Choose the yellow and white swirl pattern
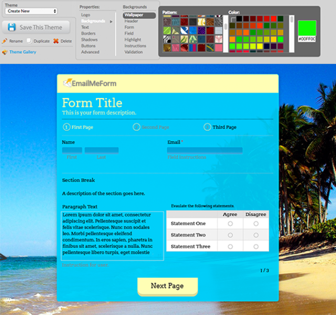The width and height of the screenshot is (336, 315). [x=201, y=22]
